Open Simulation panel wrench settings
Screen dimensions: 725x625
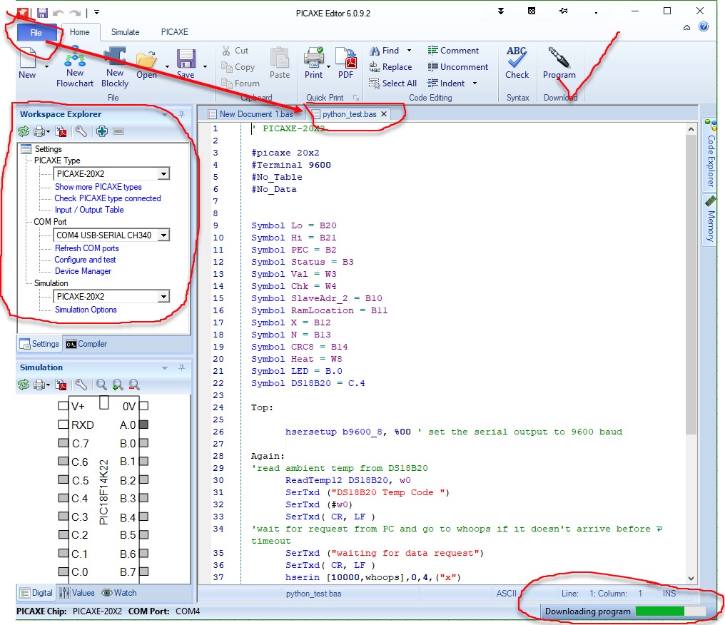(x=81, y=385)
